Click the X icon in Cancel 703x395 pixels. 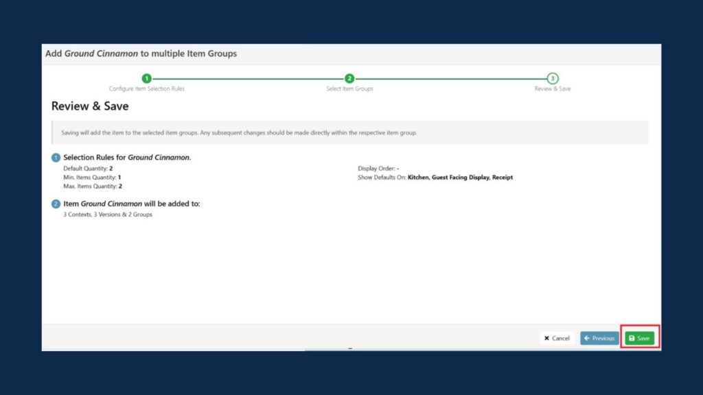point(547,338)
